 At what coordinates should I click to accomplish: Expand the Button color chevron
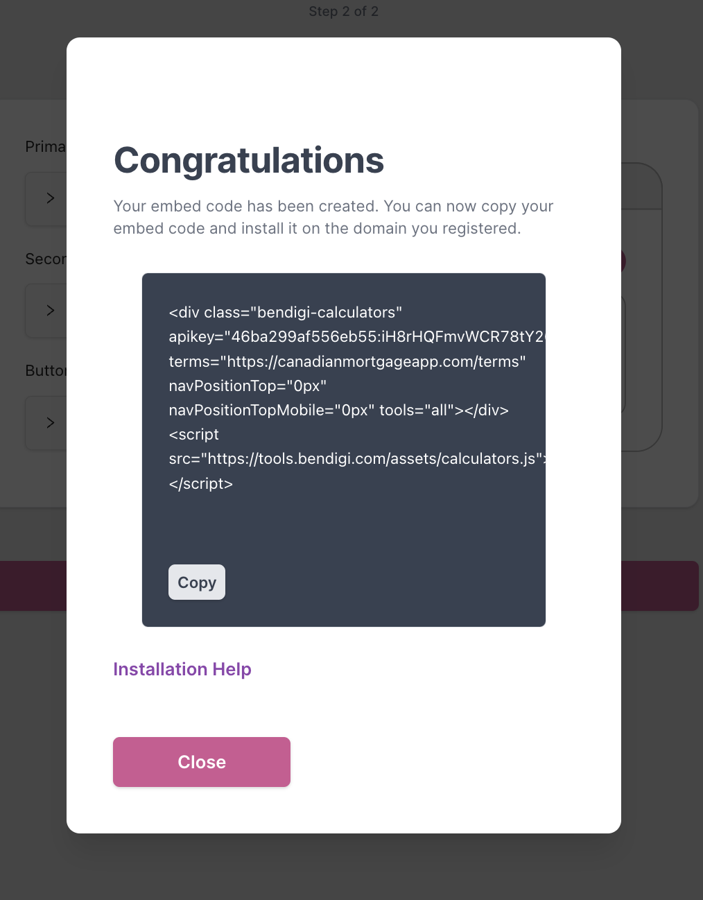pyautogui.click(x=50, y=423)
